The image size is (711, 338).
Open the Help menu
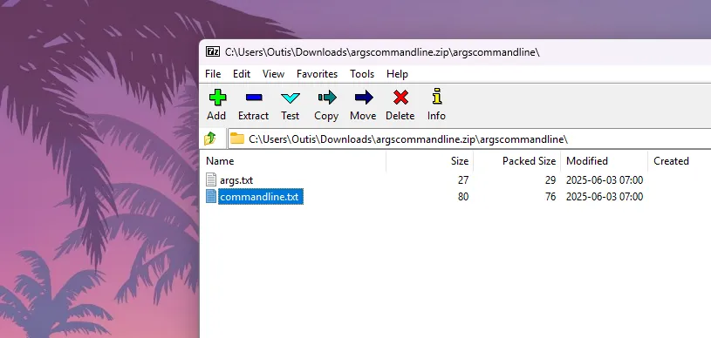click(x=397, y=74)
